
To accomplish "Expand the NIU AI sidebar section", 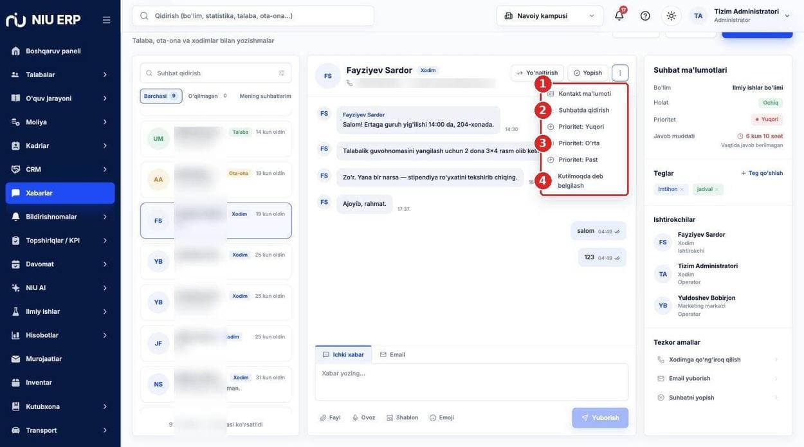I will click(60, 287).
